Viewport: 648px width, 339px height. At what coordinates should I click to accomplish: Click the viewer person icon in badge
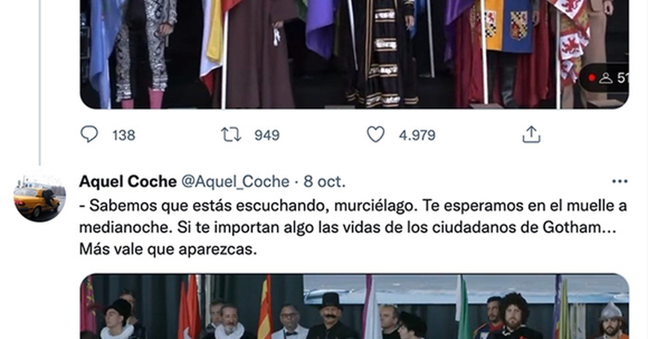click(x=606, y=78)
